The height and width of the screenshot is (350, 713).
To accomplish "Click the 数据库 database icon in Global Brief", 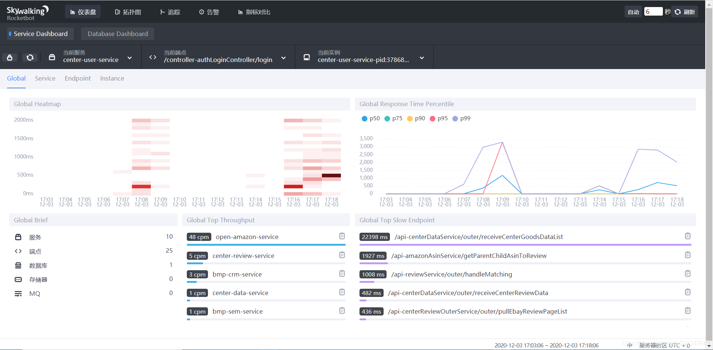I will coord(18,265).
